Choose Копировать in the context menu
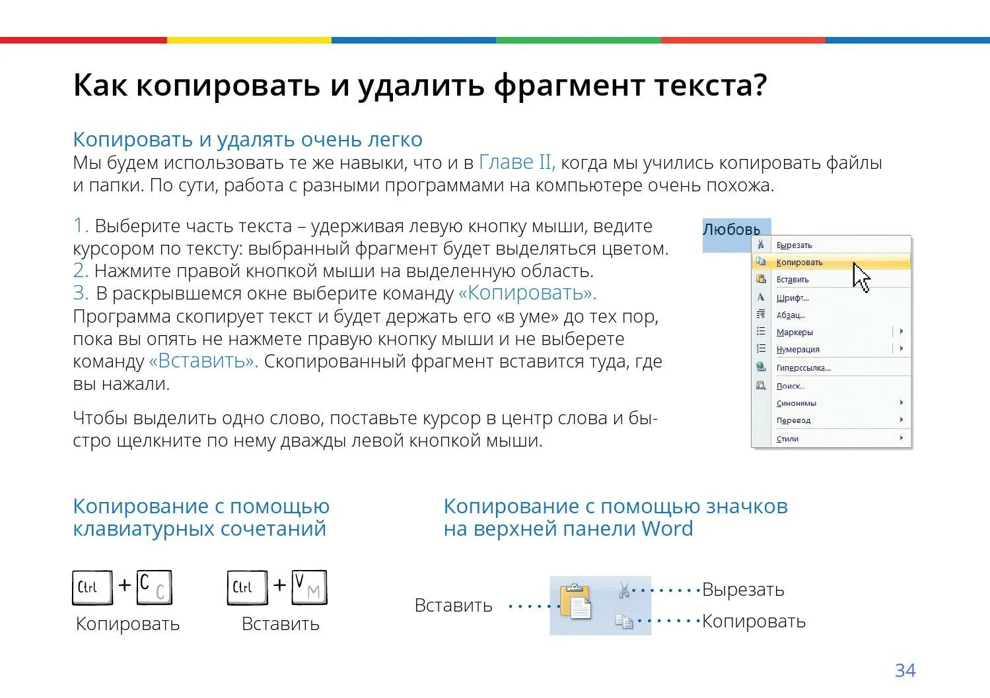Viewport: 990px width, 698px height. pos(831,262)
